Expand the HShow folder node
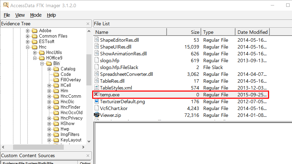The width and height of the screenshot is (292, 164). [49, 124]
